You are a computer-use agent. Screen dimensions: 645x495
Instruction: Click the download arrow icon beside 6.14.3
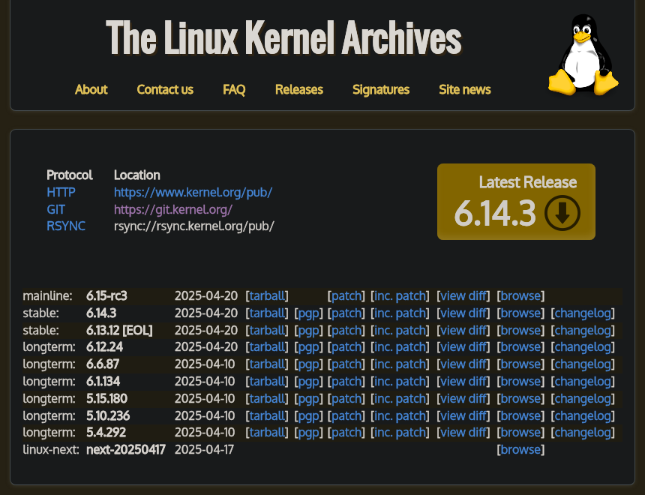click(x=562, y=213)
